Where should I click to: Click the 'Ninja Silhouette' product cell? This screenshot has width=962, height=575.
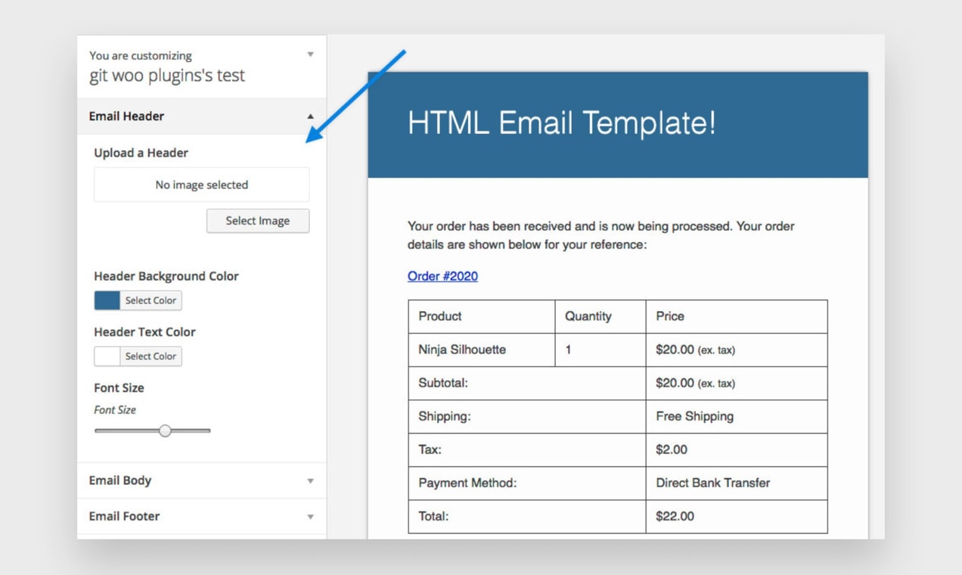(482, 350)
